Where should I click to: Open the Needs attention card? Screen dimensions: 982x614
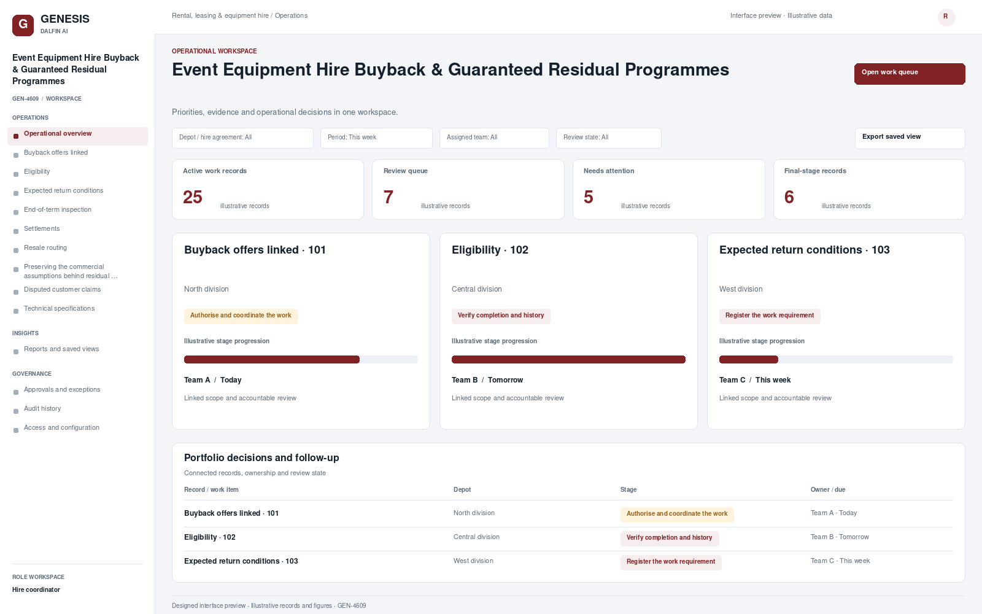pyautogui.click(x=668, y=189)
